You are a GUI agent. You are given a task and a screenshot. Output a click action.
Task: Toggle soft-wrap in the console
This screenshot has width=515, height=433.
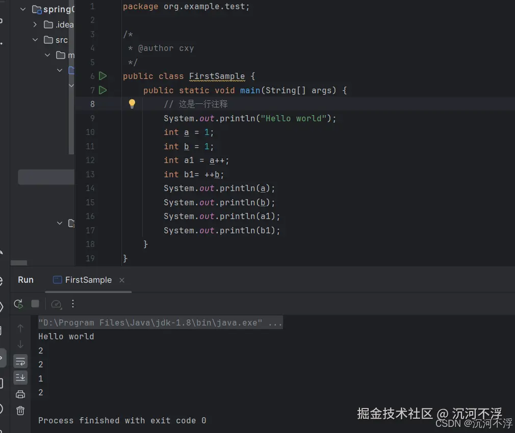(x=20, y=362)
